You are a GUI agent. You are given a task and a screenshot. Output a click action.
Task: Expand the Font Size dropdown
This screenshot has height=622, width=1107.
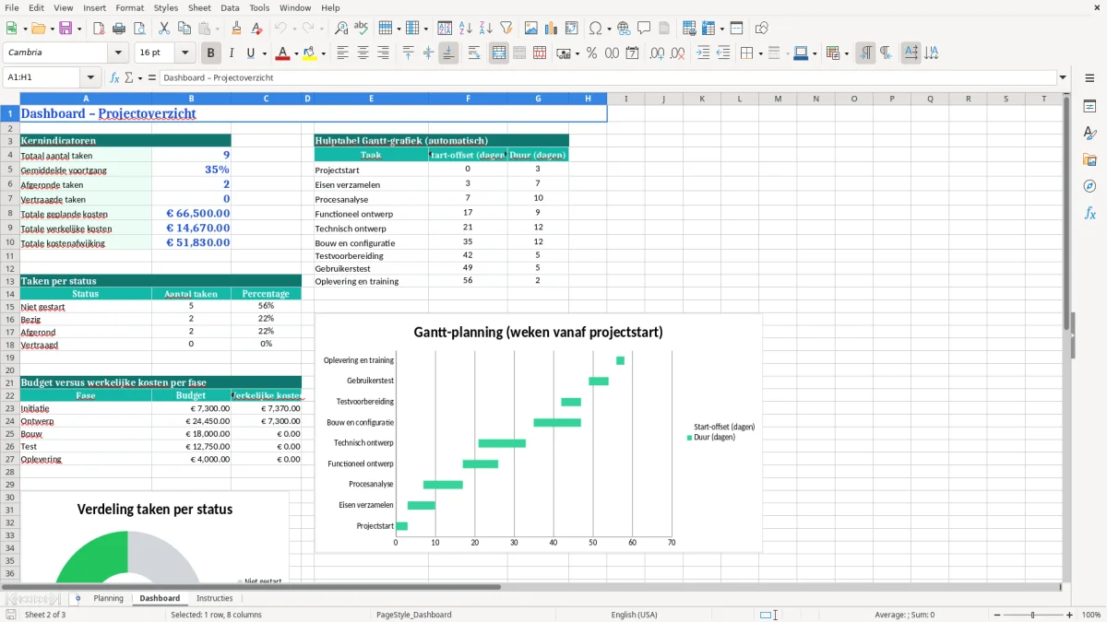185,53
